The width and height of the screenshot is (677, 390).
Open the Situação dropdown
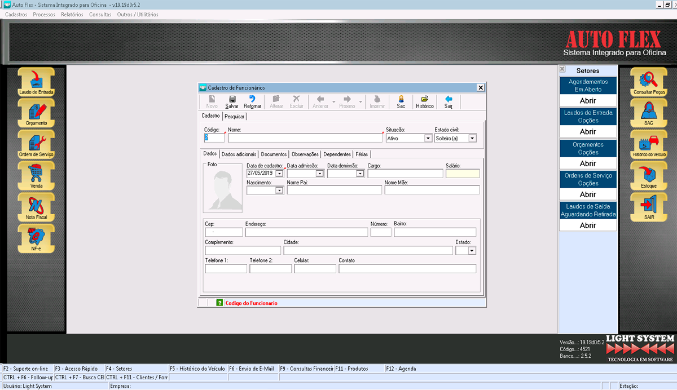coord(428,138)
